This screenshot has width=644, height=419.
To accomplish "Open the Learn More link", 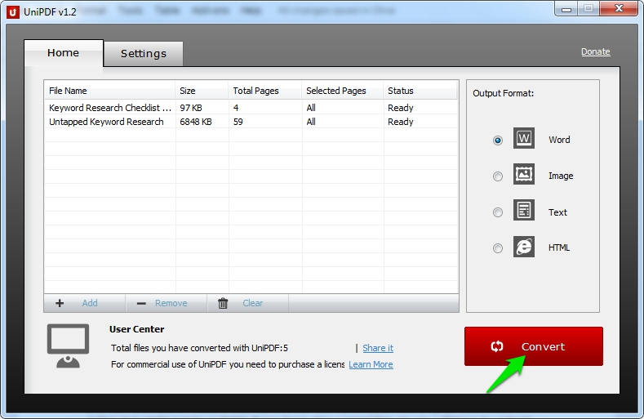I will [x=371, y=364].
